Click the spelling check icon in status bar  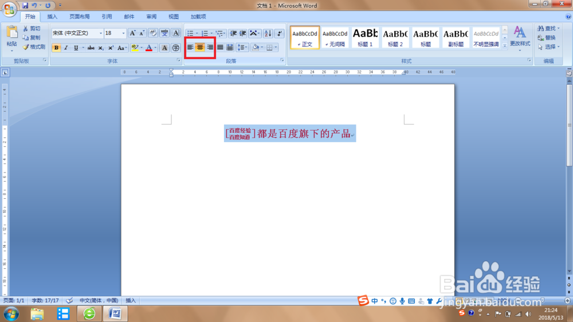click(69, 300)
